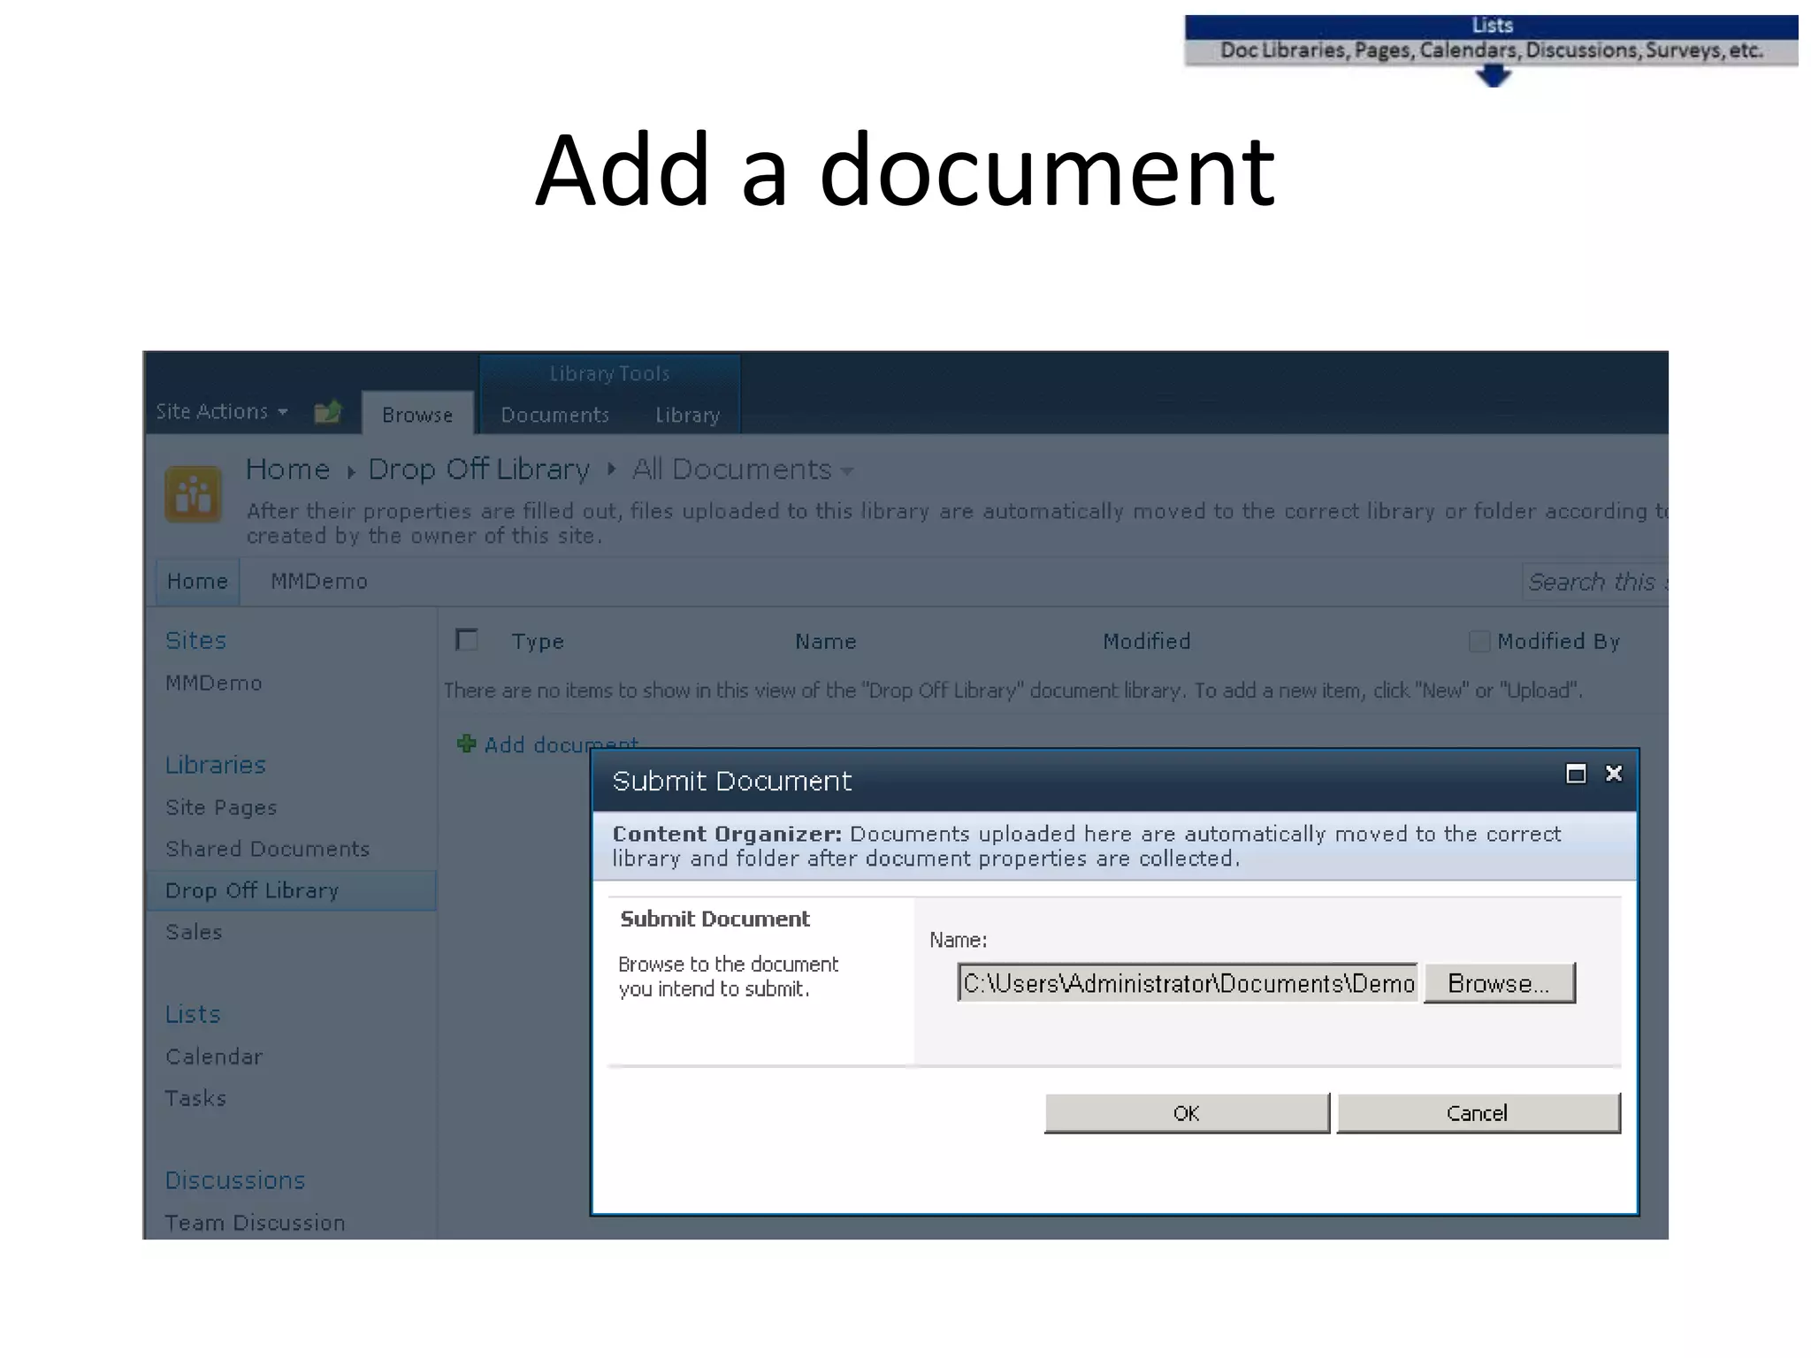Open the Lists heading in sidebar
1811x1358 pixels.
tap(193, 1014)
